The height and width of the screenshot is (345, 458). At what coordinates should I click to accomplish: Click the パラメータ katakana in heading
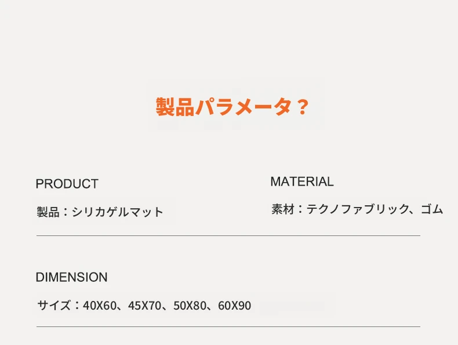pos(244,107)
